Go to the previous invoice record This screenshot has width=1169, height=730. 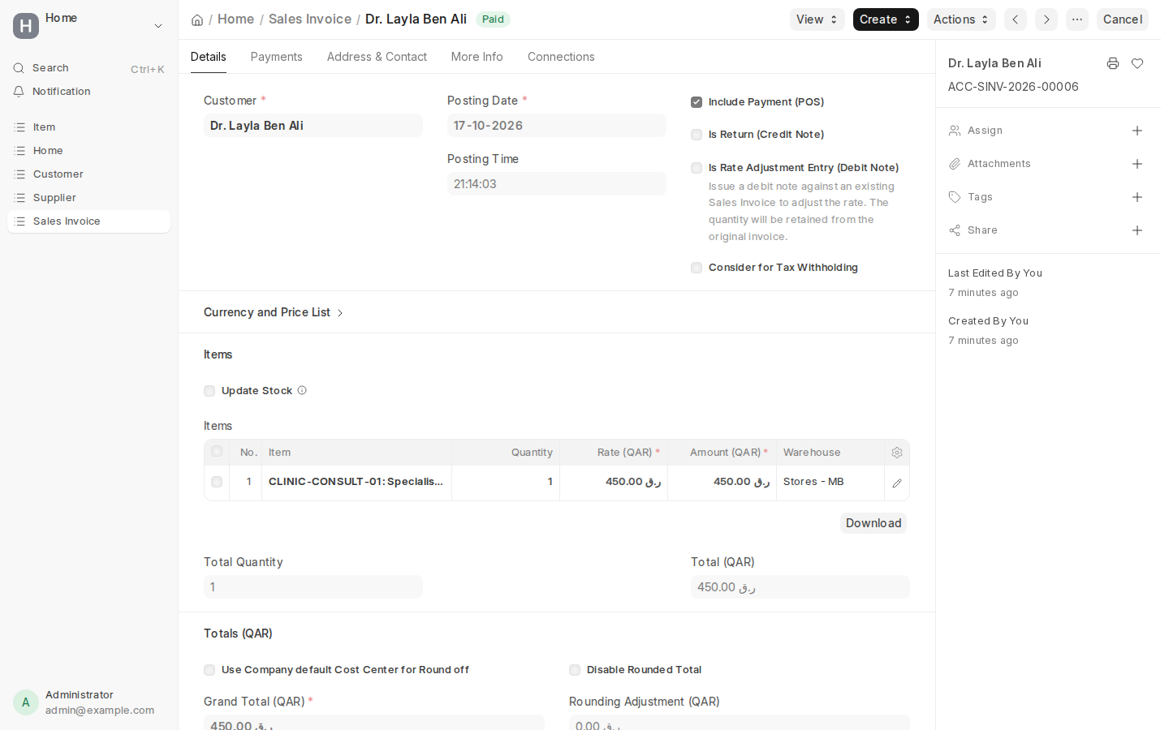[x=1016, y=19]
